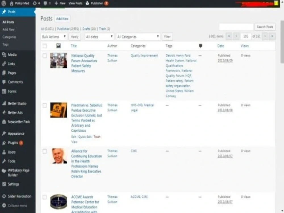
Task: Toggle the select-all posts checkbox
Action: pos(45,46)
